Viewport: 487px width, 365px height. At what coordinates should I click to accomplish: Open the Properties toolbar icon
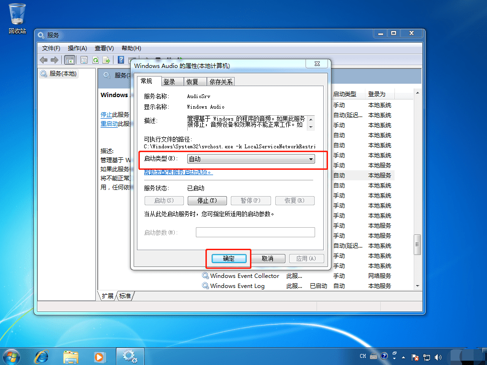click(84, 60)
